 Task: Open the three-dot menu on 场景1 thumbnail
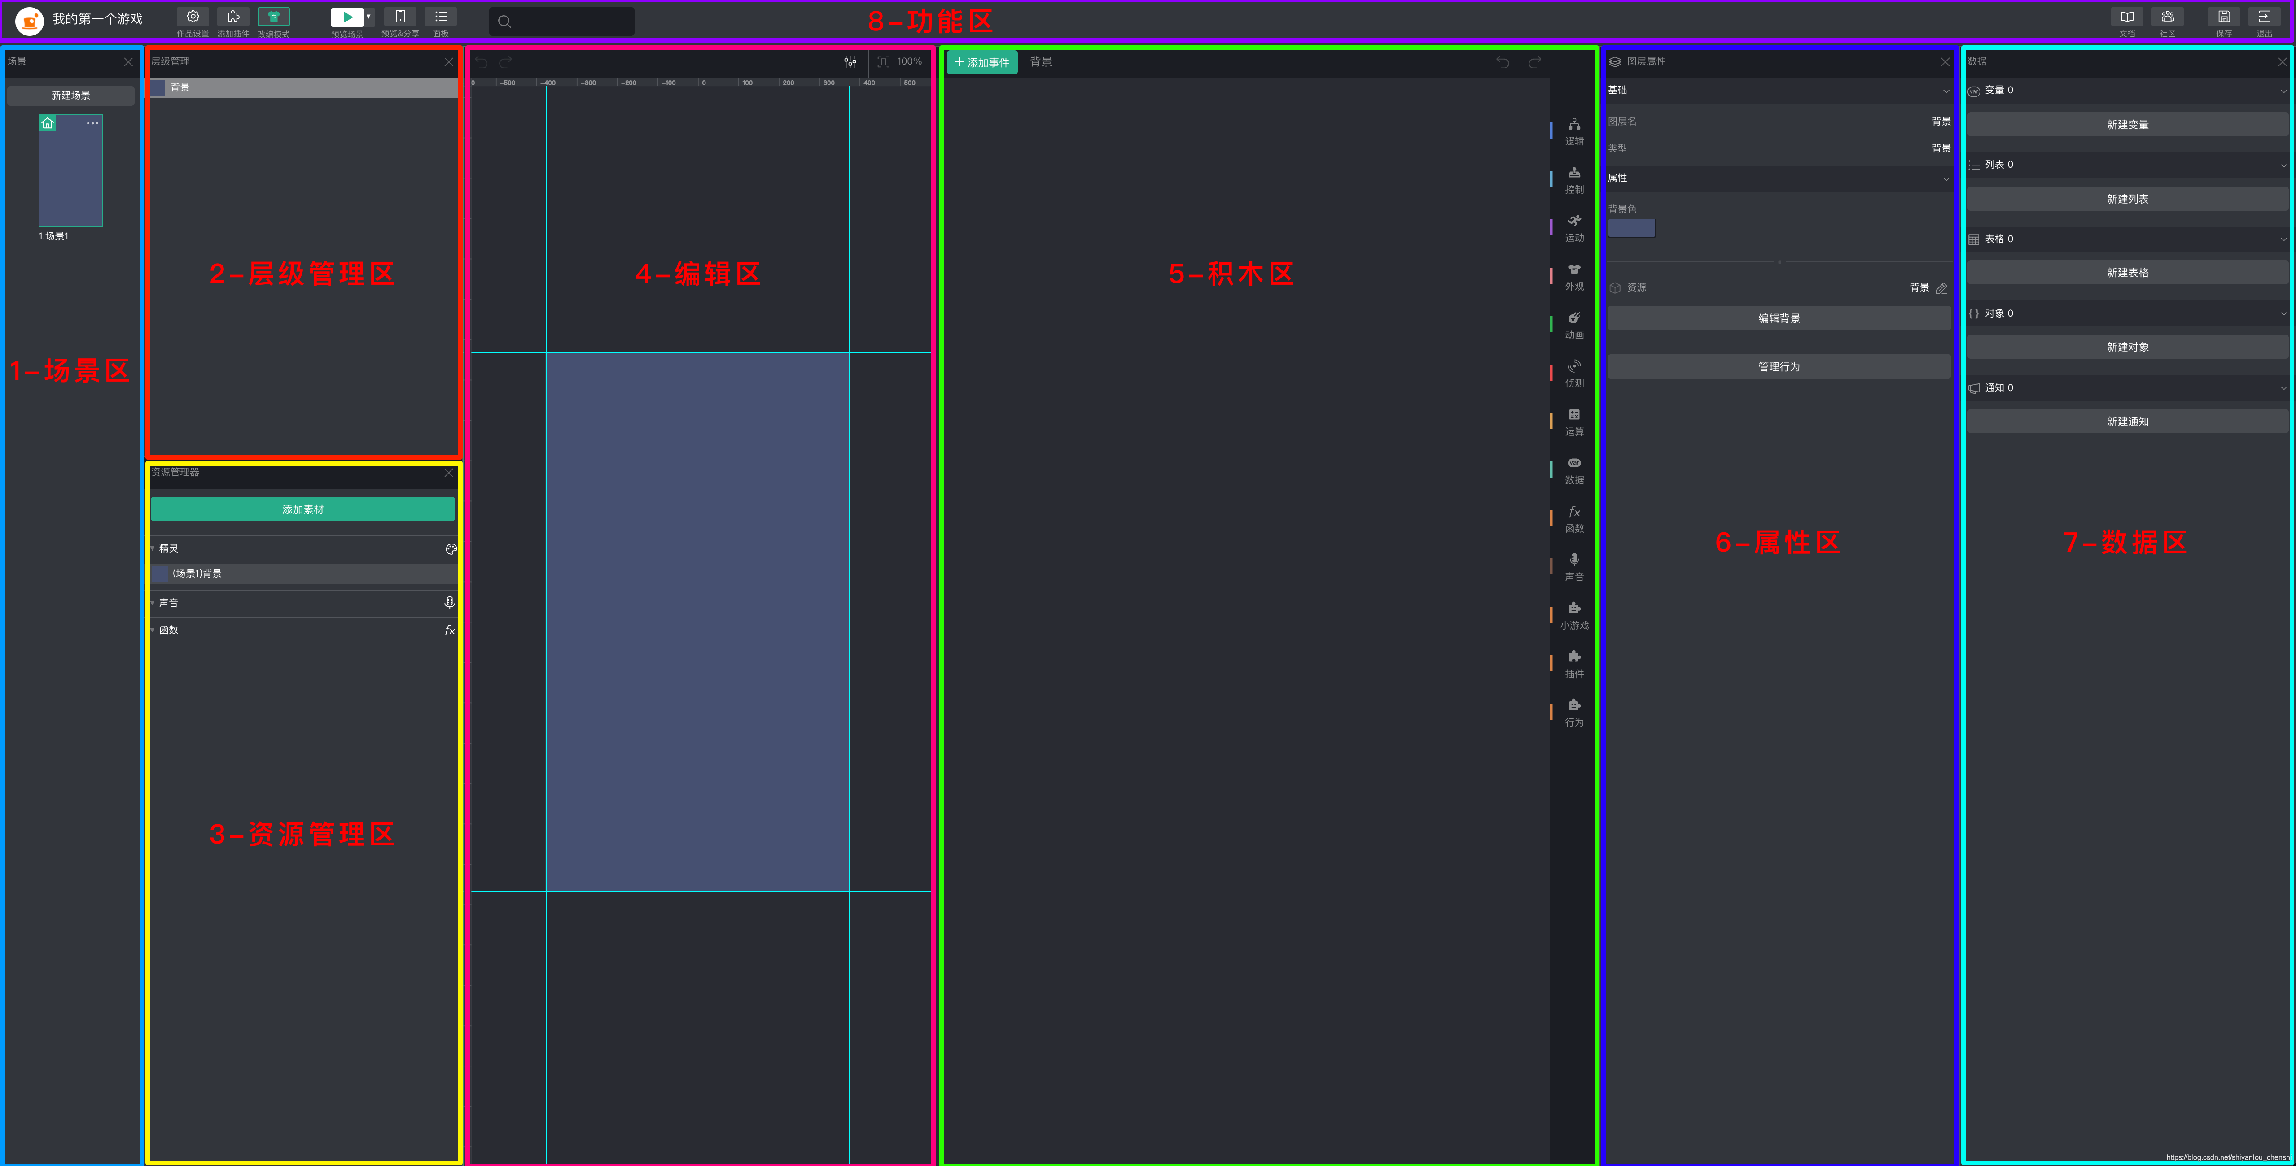coord(93,124)
